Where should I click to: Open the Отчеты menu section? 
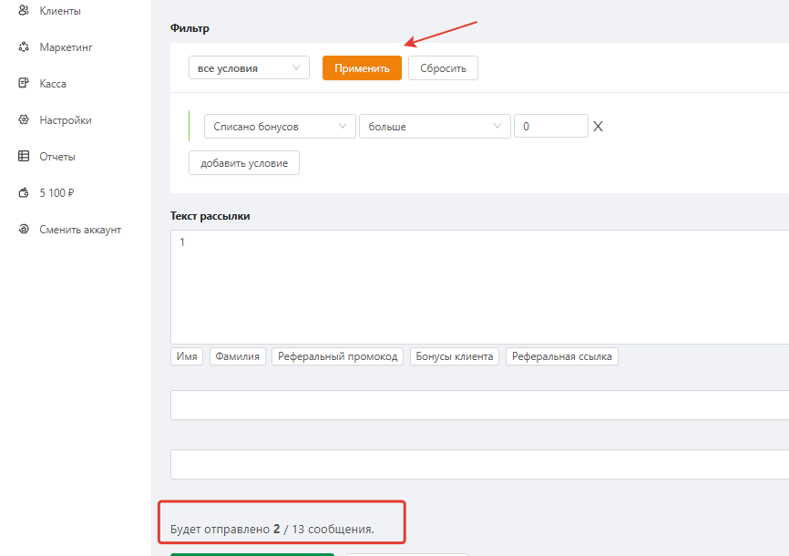[x=57, y=157]
